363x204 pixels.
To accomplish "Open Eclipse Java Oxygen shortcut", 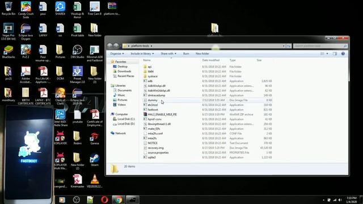I will [26, 32].
